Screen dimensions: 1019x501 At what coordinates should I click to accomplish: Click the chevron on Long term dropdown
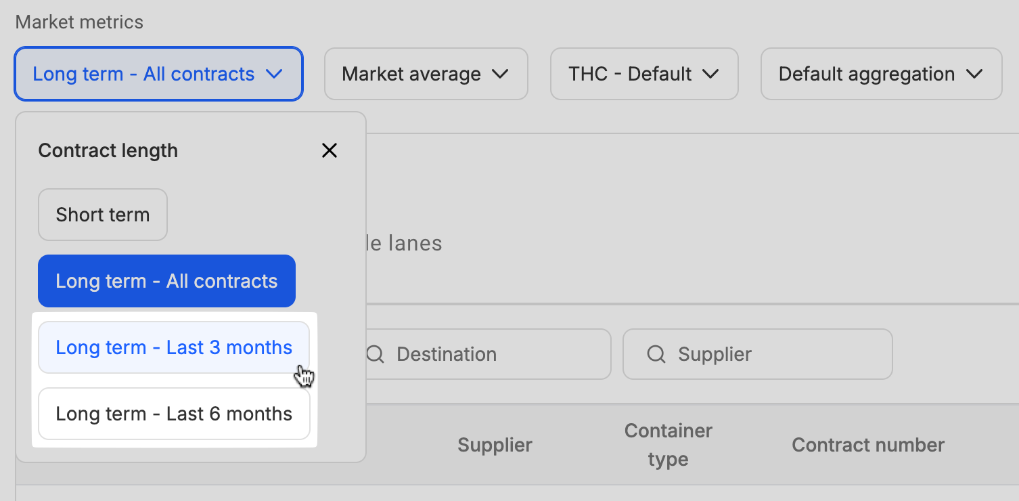pyautogui.click(x=274, y=74)
